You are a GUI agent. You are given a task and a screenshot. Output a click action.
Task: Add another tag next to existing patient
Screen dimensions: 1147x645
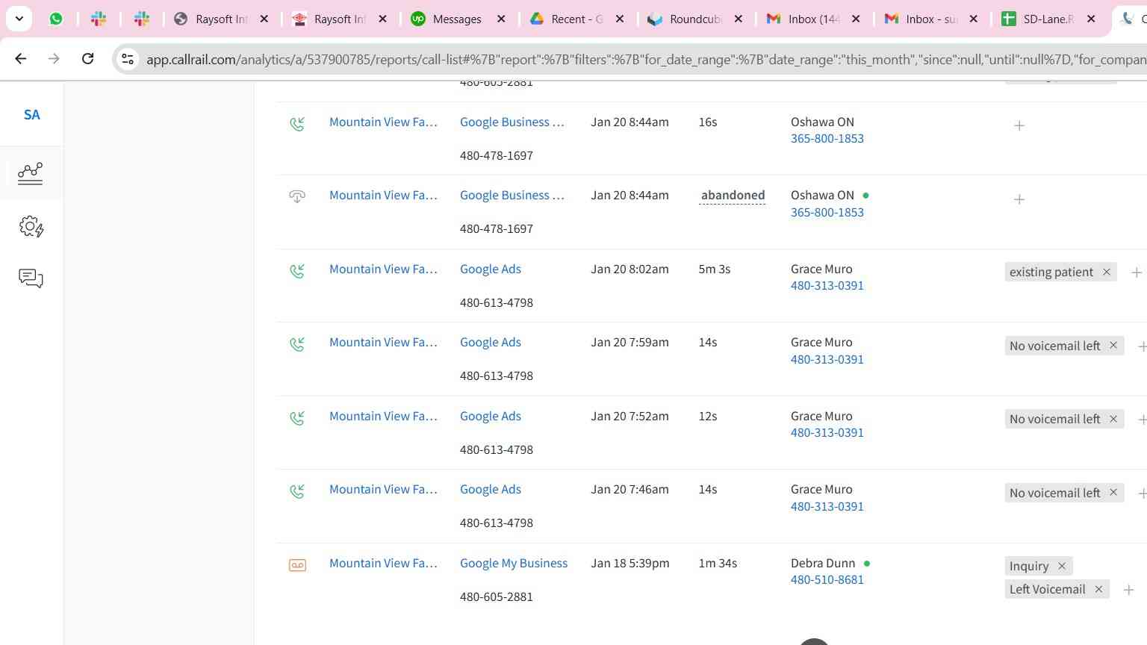[1137, 272]
